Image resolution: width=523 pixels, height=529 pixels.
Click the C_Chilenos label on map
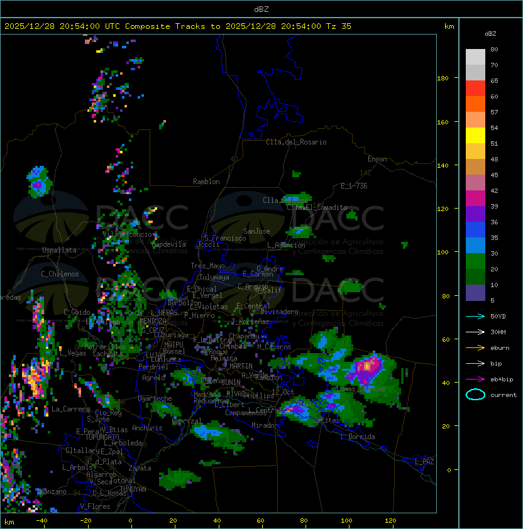pos(60,274)
